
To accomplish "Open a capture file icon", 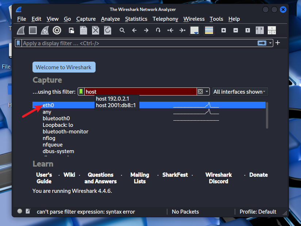I will (x=72, y=30).
